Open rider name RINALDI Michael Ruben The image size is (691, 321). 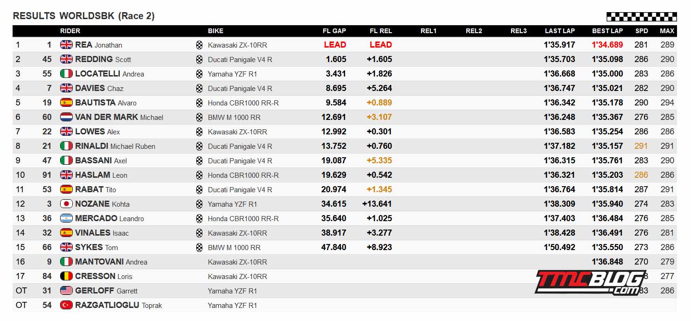pyautogui.click(x=115, y=146)
